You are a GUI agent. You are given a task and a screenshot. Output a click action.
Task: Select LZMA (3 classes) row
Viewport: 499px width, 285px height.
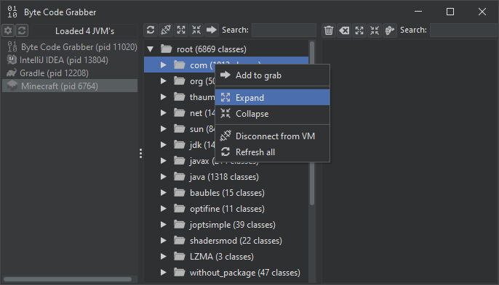226,256
